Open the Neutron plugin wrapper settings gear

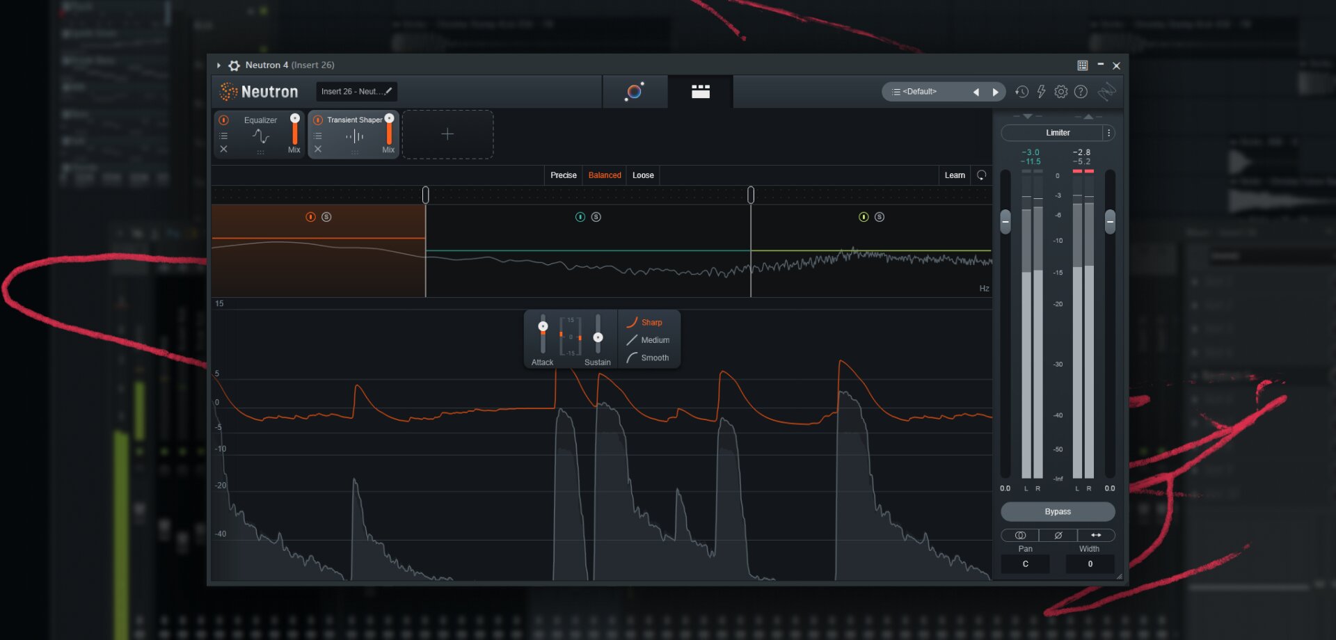pos(234,65)
